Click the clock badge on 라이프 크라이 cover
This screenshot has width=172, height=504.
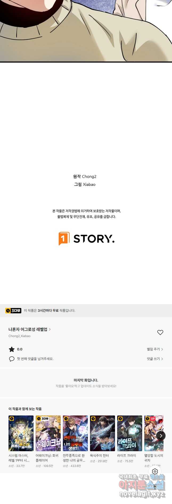coord(120,419)
